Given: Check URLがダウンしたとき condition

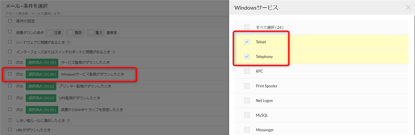Looking at the screenshot, I should [10, 130].
